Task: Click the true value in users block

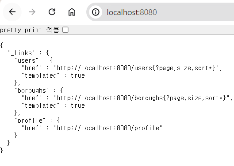Action: [78, 75]
